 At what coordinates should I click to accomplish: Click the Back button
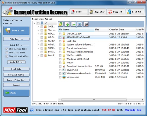point(16,93)
